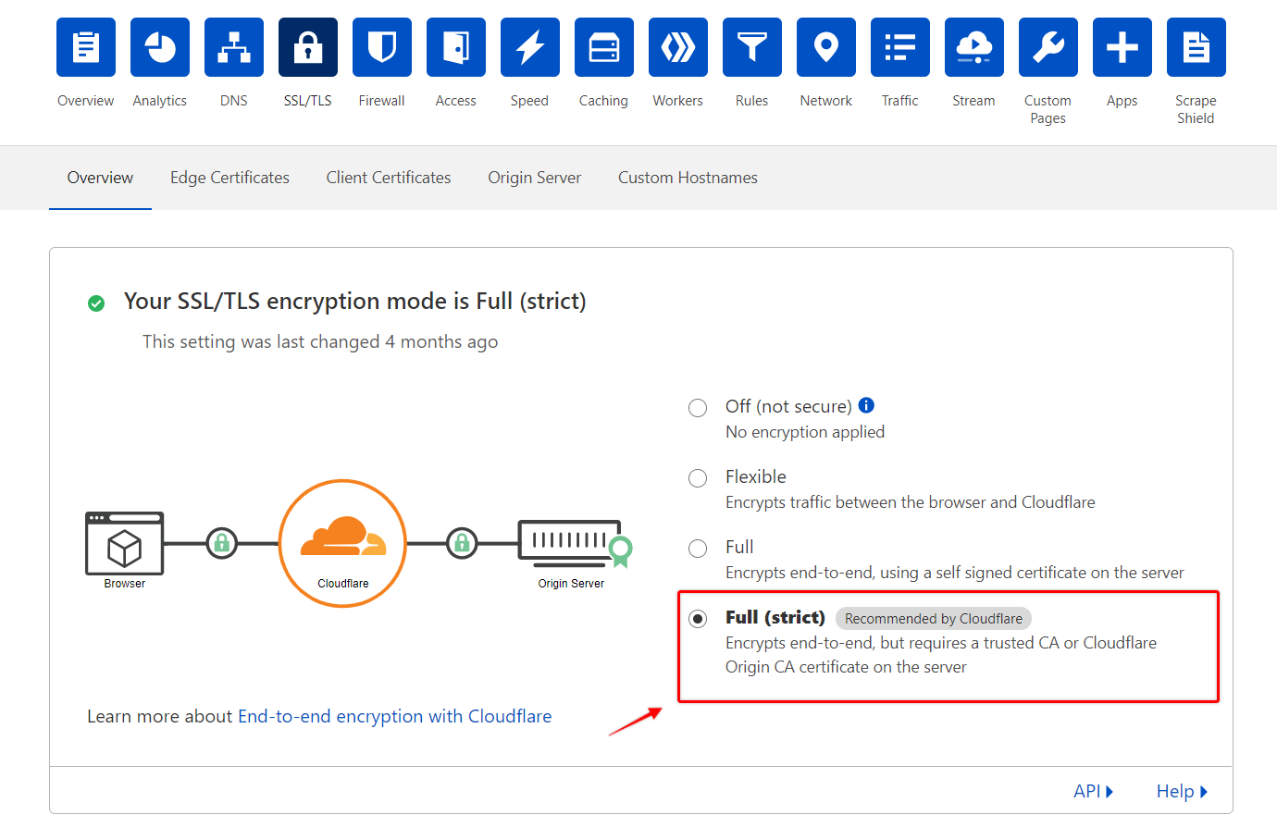1277x815 pixels.
Task: Select the Full (strict) radio button
Action: (698, 619)
